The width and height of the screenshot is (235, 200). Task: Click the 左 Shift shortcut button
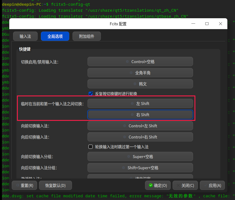(x=140, y=103)
